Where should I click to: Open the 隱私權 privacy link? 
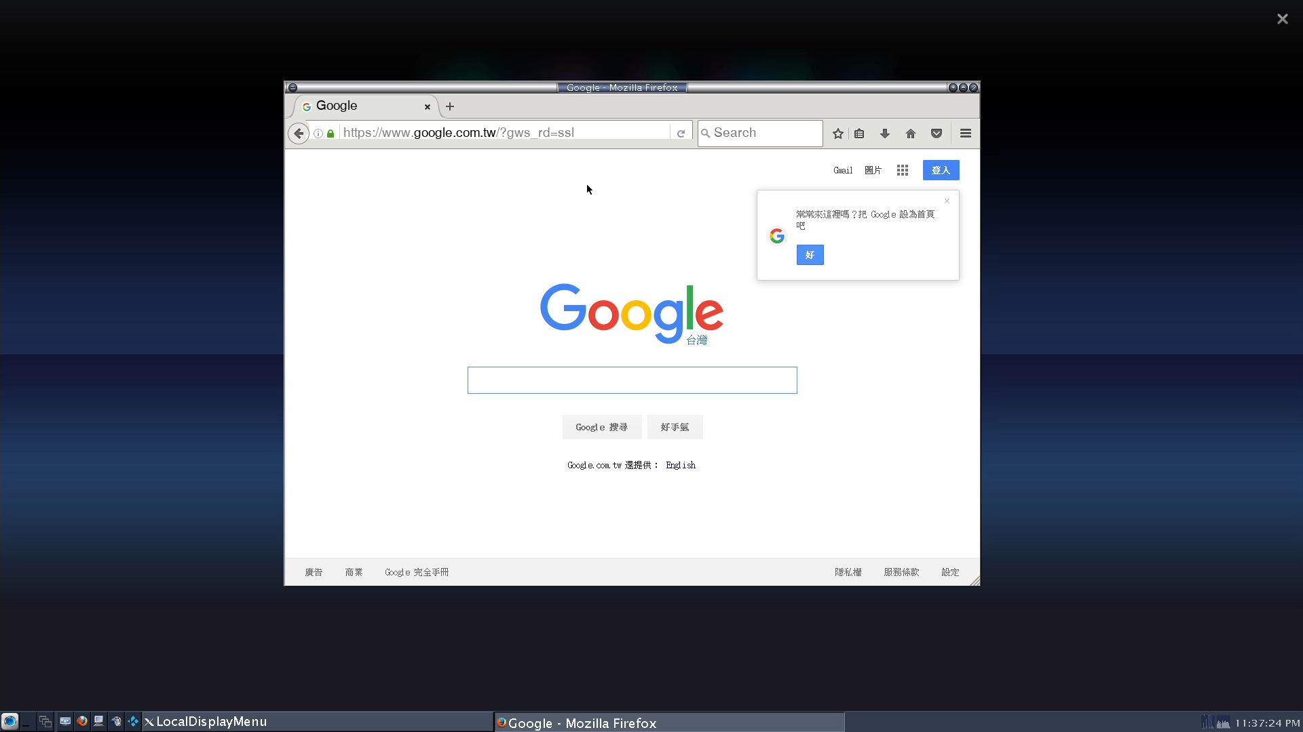848,572
